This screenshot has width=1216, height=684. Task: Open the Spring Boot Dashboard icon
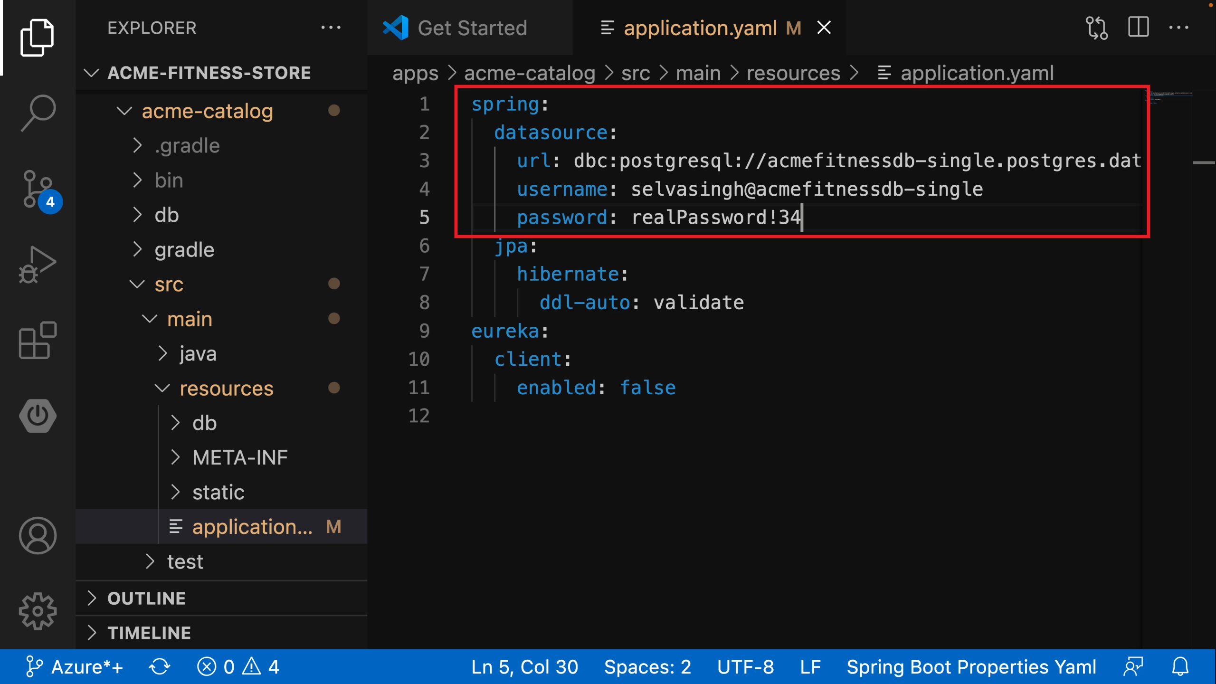pyautogui.click(x=38, y=416)
